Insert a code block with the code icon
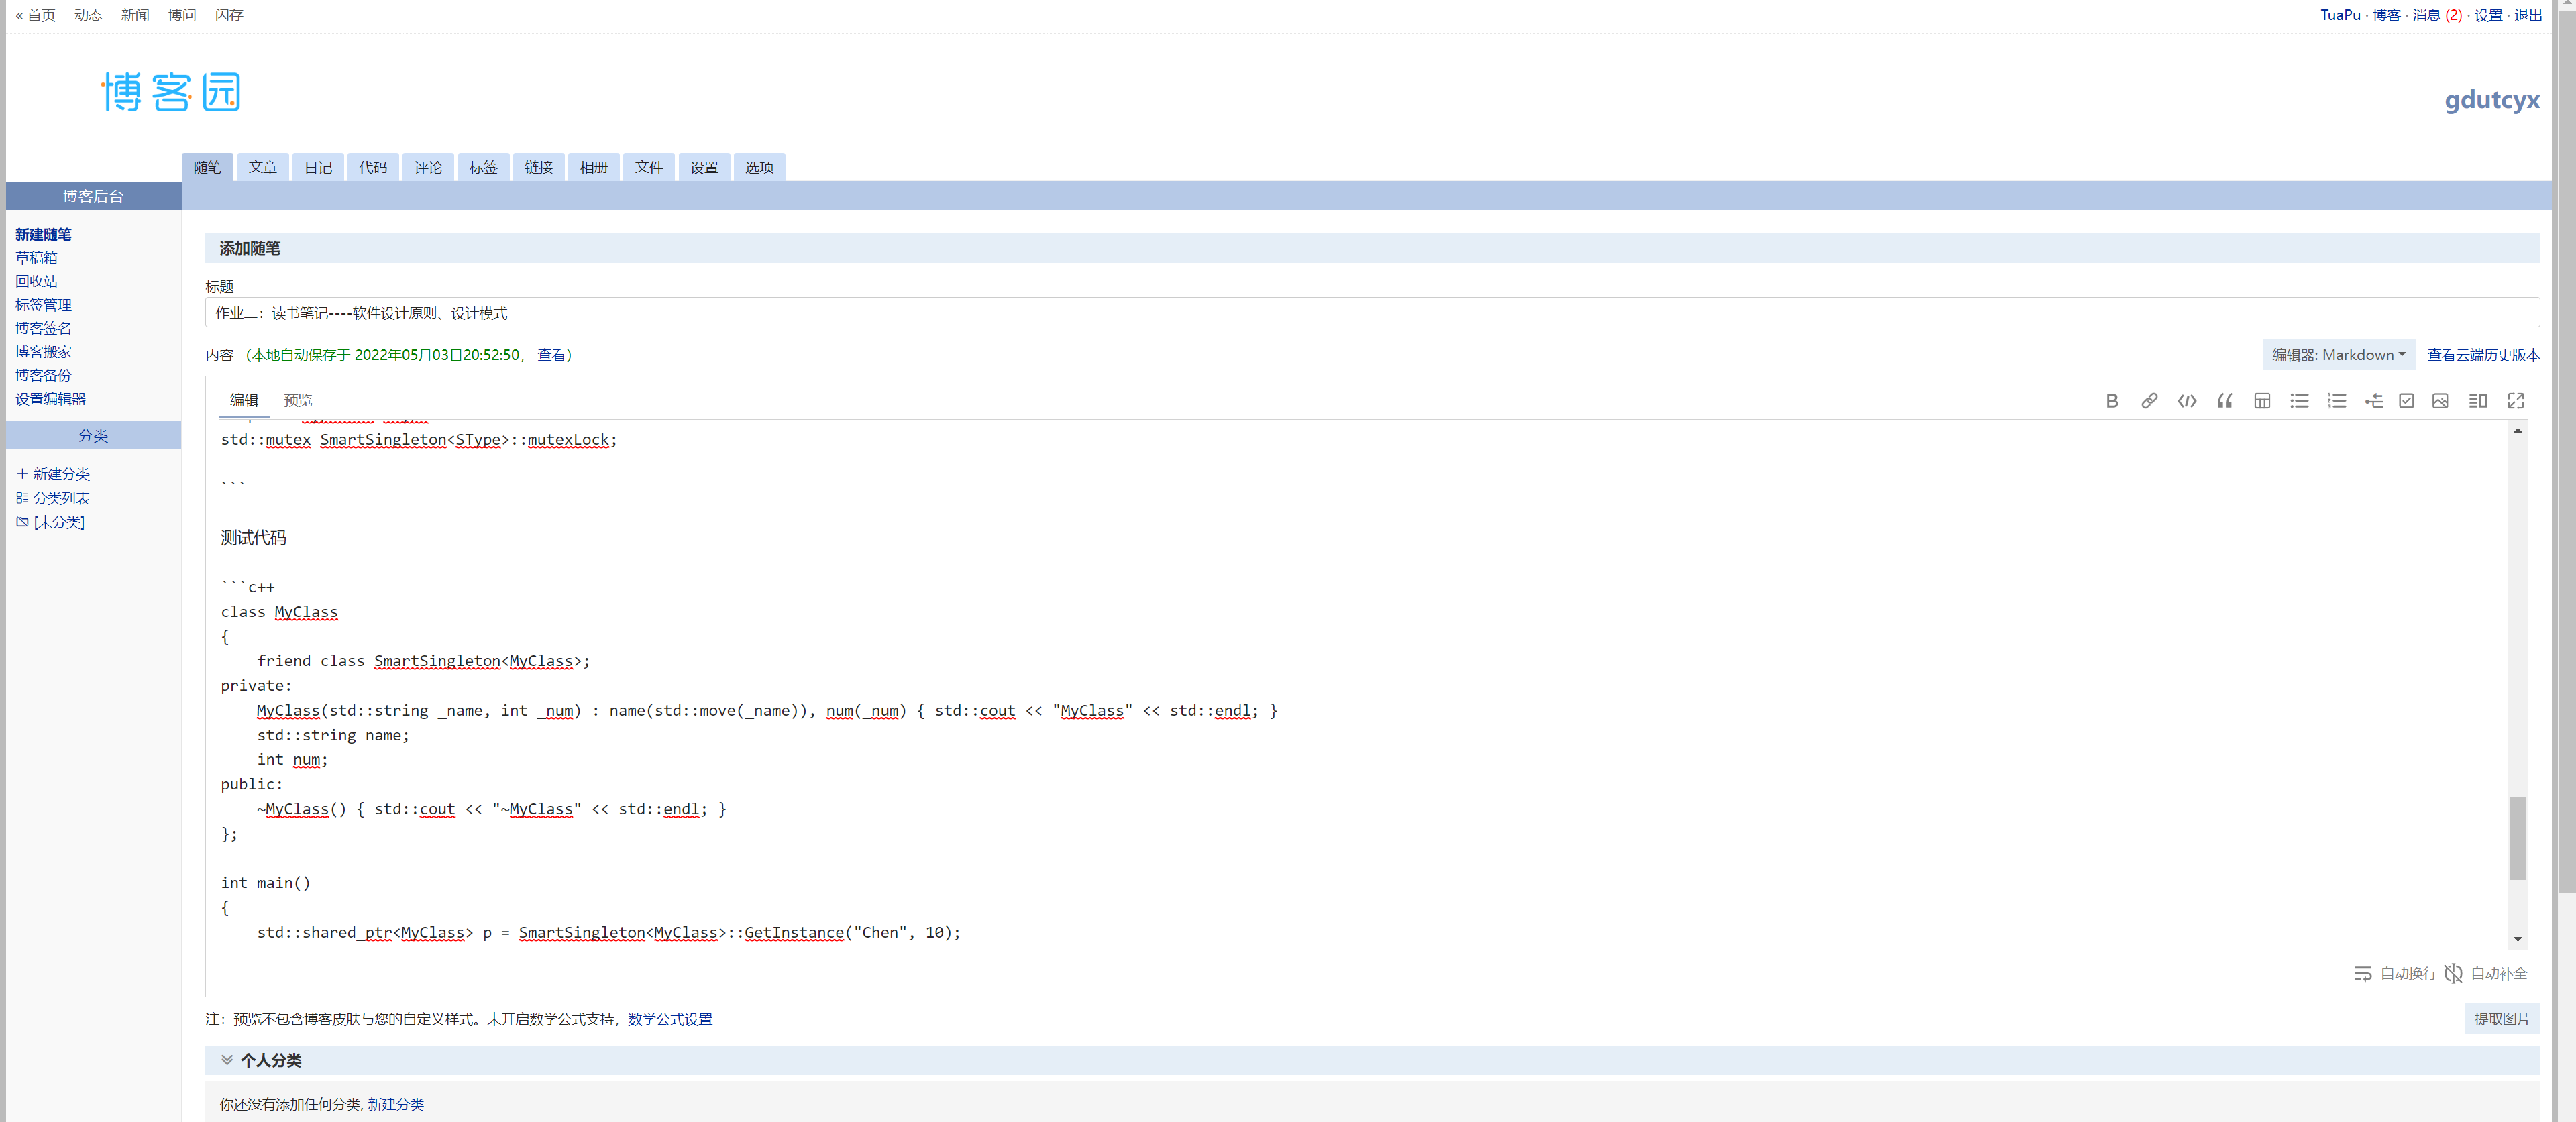This screenshot has height=1122, width=2576. click(x=2186, y=401)
